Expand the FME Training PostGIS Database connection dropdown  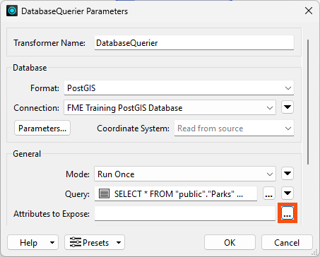point(270,108)
